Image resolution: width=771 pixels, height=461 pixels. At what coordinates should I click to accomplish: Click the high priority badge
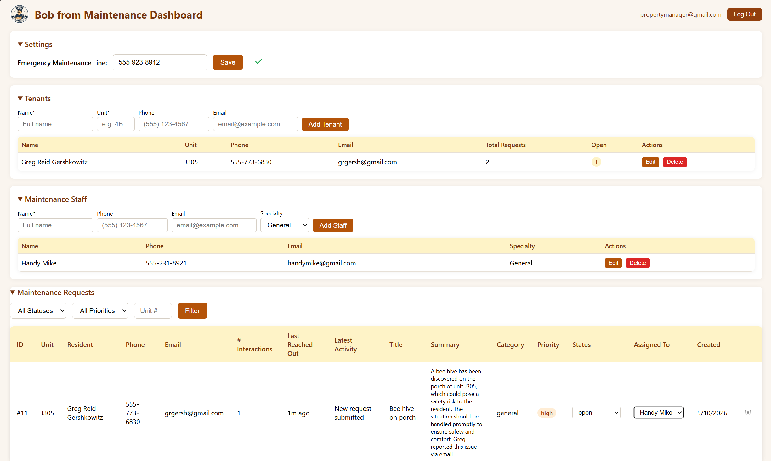click(547, 413)
